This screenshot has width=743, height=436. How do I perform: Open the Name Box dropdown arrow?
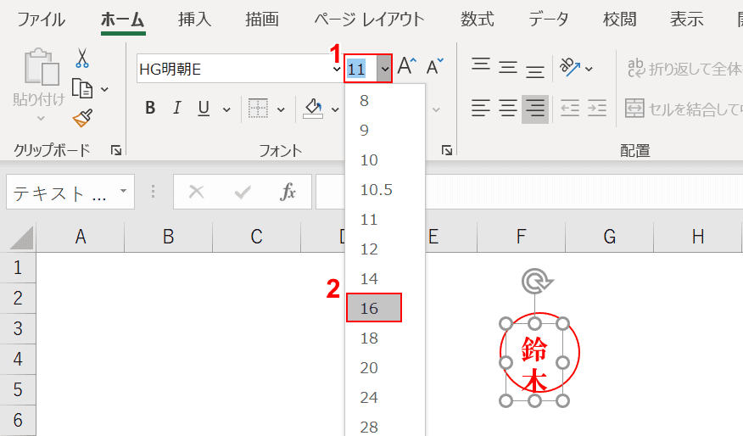point(123,191)
